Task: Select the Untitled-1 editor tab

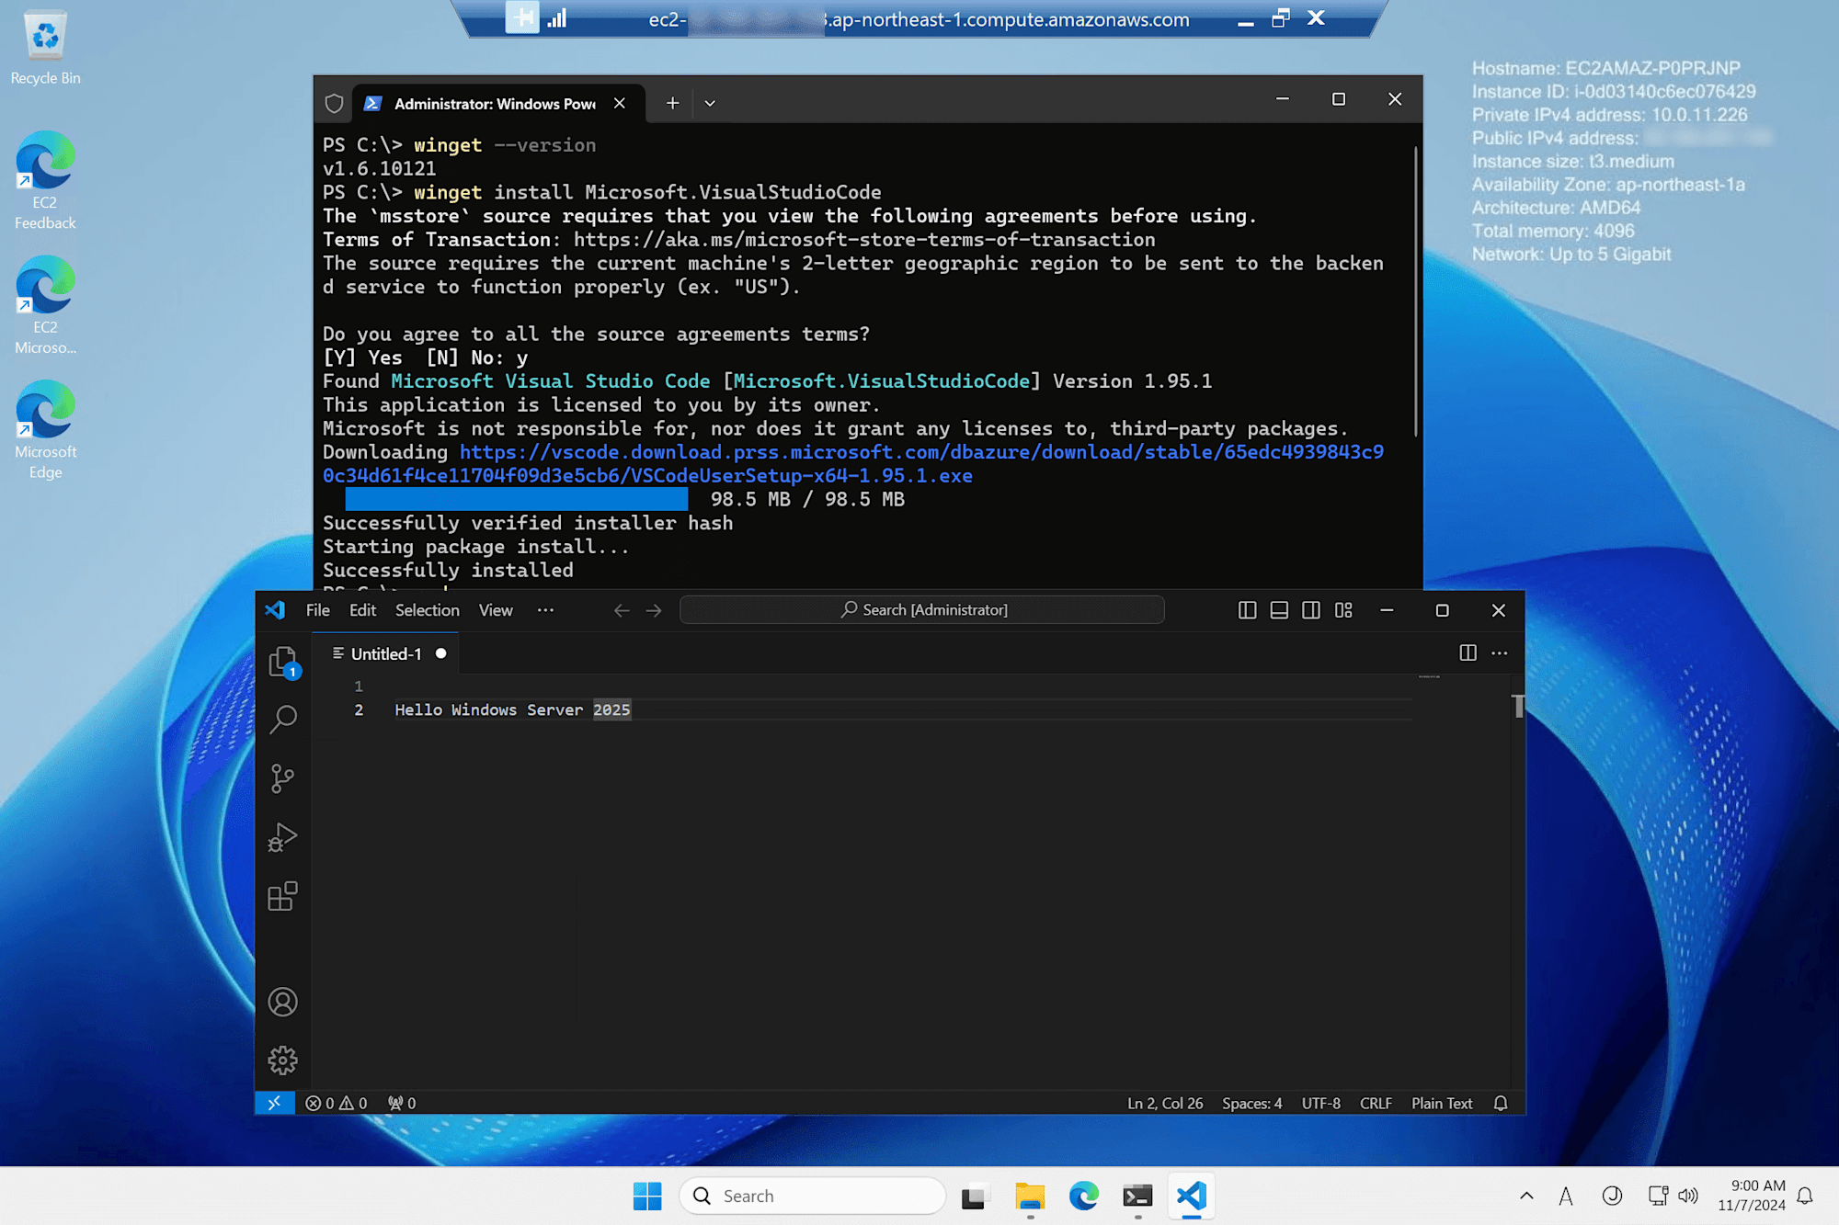Action: point(386,653)
